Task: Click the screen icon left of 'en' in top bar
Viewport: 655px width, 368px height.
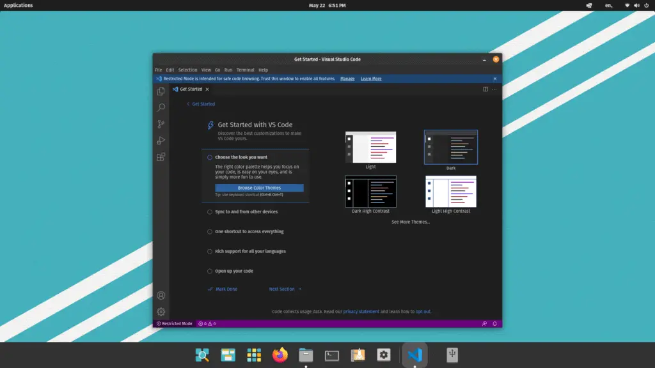Action: [x=589, y=5]
